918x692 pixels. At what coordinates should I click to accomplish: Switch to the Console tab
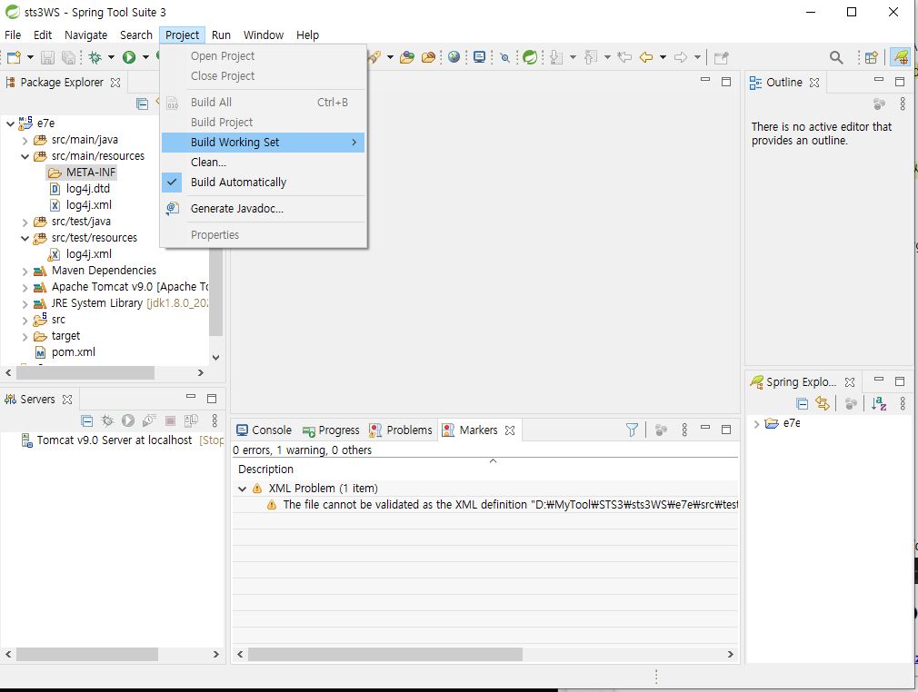pyautogui.click(x=264, y=430)
